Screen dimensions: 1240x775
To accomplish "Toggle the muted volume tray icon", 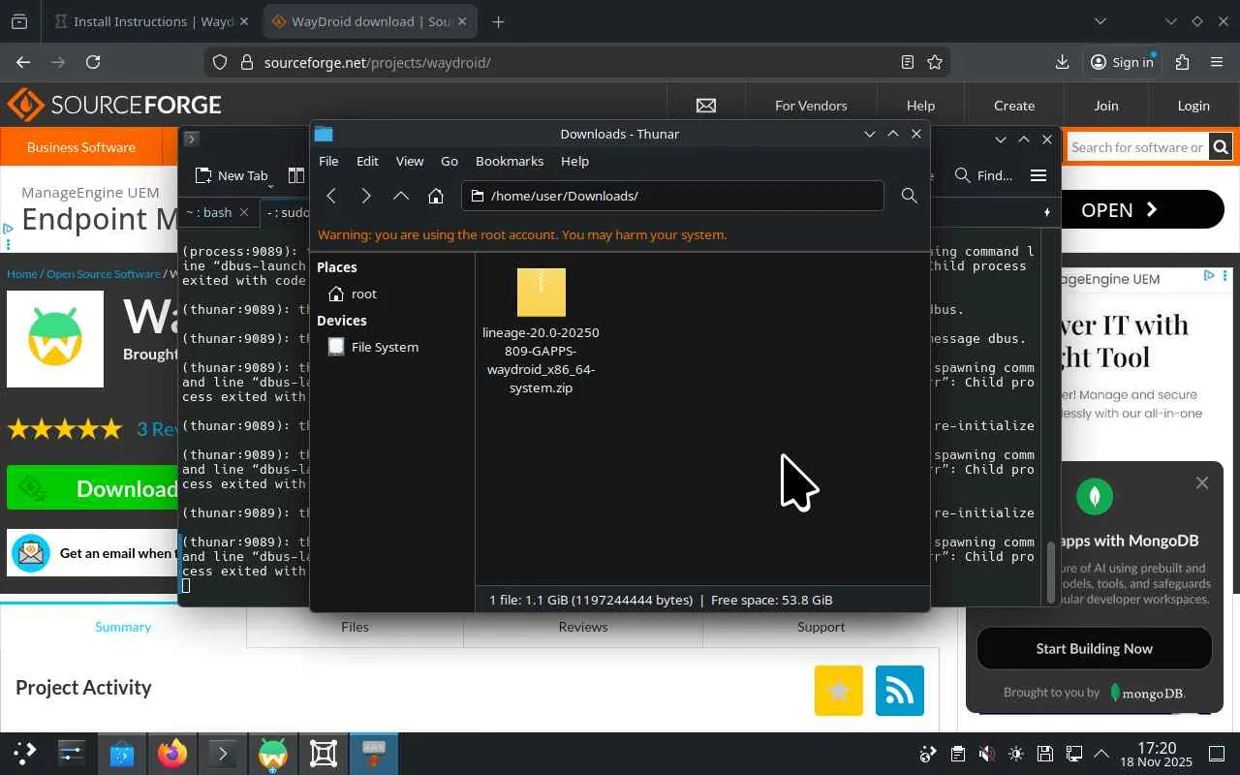I will 986,754.
